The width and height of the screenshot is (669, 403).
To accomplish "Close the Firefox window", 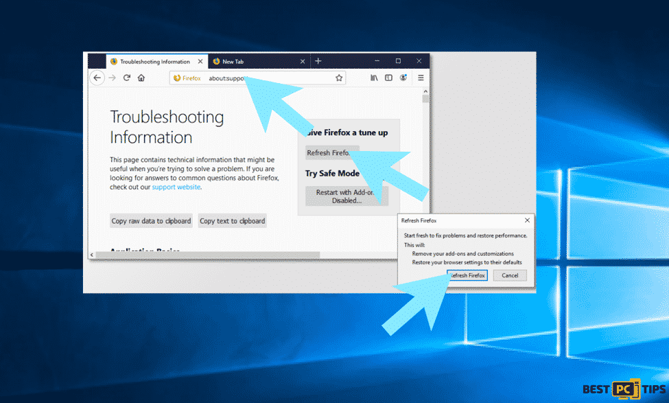I will click(419, 61).
